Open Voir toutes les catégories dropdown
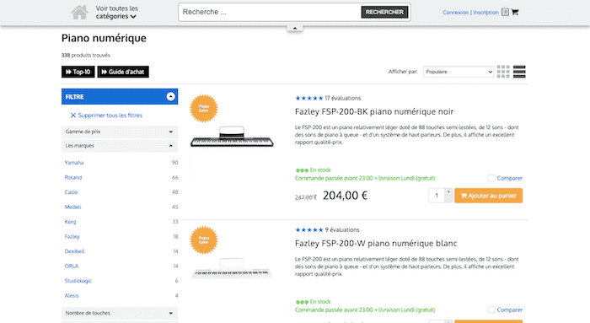 (116, 12)
